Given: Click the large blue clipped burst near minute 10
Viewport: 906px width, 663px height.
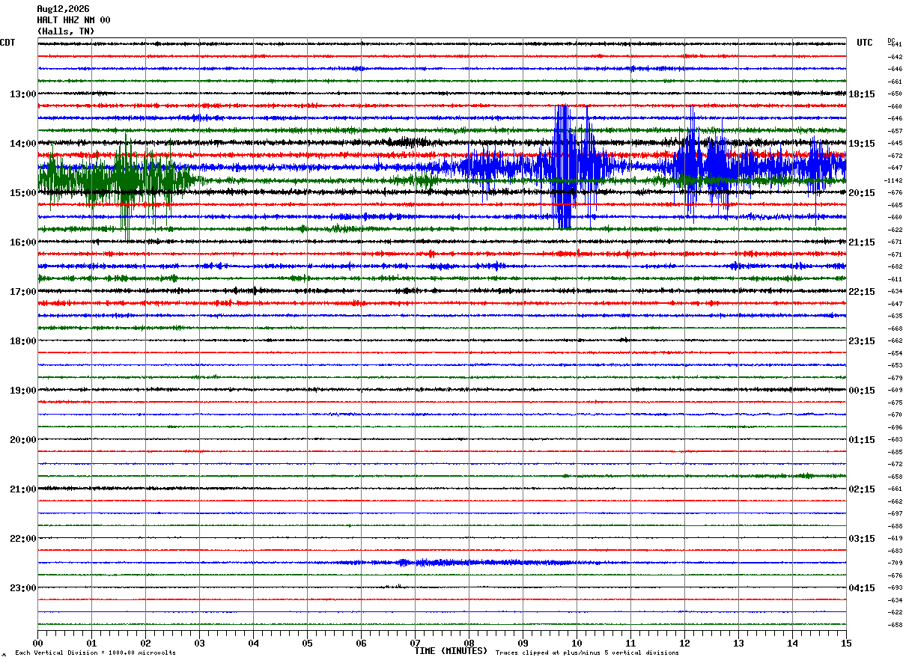Looking at the screenshot, I should (x=564, y=166).
